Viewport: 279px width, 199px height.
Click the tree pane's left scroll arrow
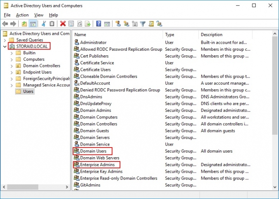click(4, 187)
